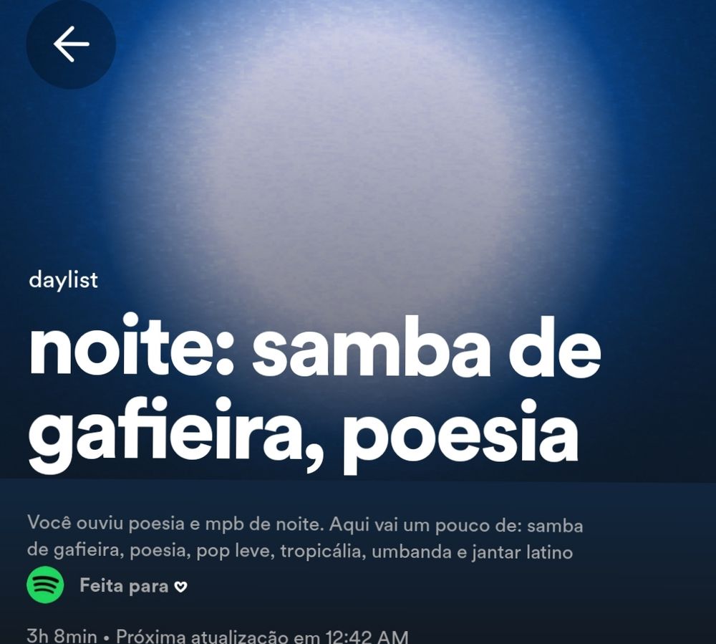Tap "jantar latino" in the description

click(x=523, y=552)
